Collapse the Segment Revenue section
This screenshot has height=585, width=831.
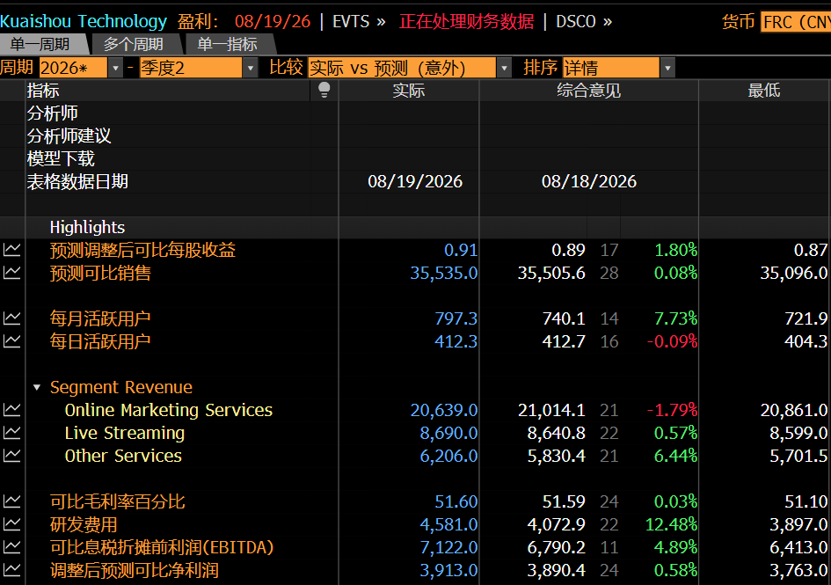pos(37,387)
